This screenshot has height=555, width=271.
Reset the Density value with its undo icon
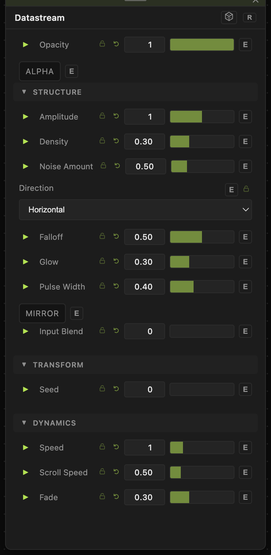pyautogui.click(x=116, y=141)
